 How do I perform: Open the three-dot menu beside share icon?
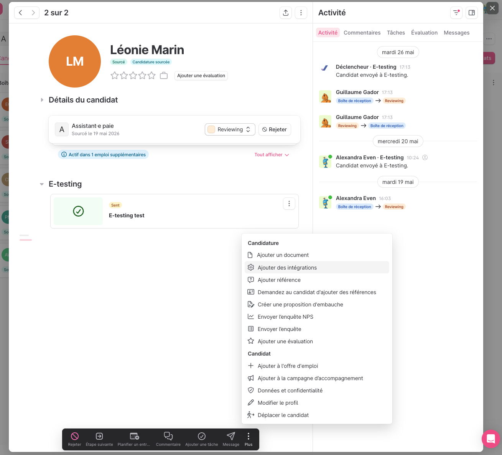tap(301, 13)
